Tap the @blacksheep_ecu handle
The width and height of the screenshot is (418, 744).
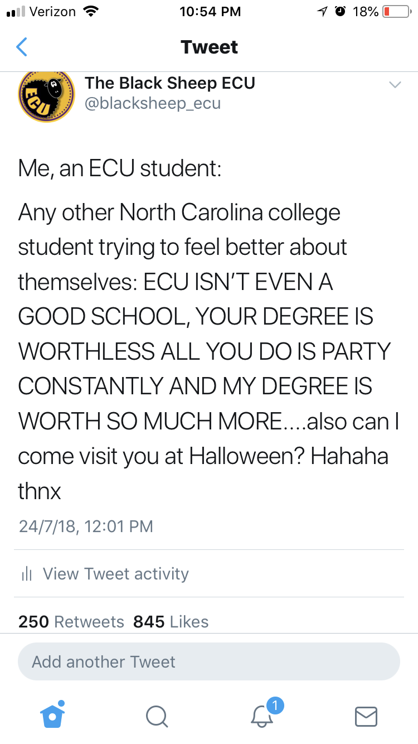coord(153,103)
